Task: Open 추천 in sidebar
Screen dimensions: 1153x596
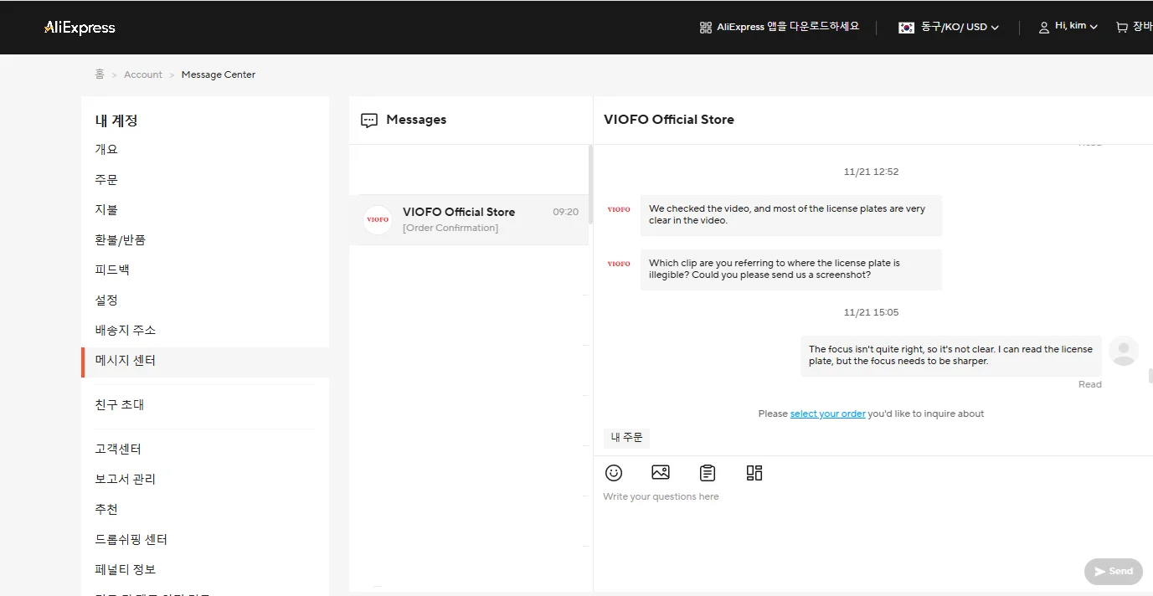Action: pyautogui.click(x=106, y=509)
